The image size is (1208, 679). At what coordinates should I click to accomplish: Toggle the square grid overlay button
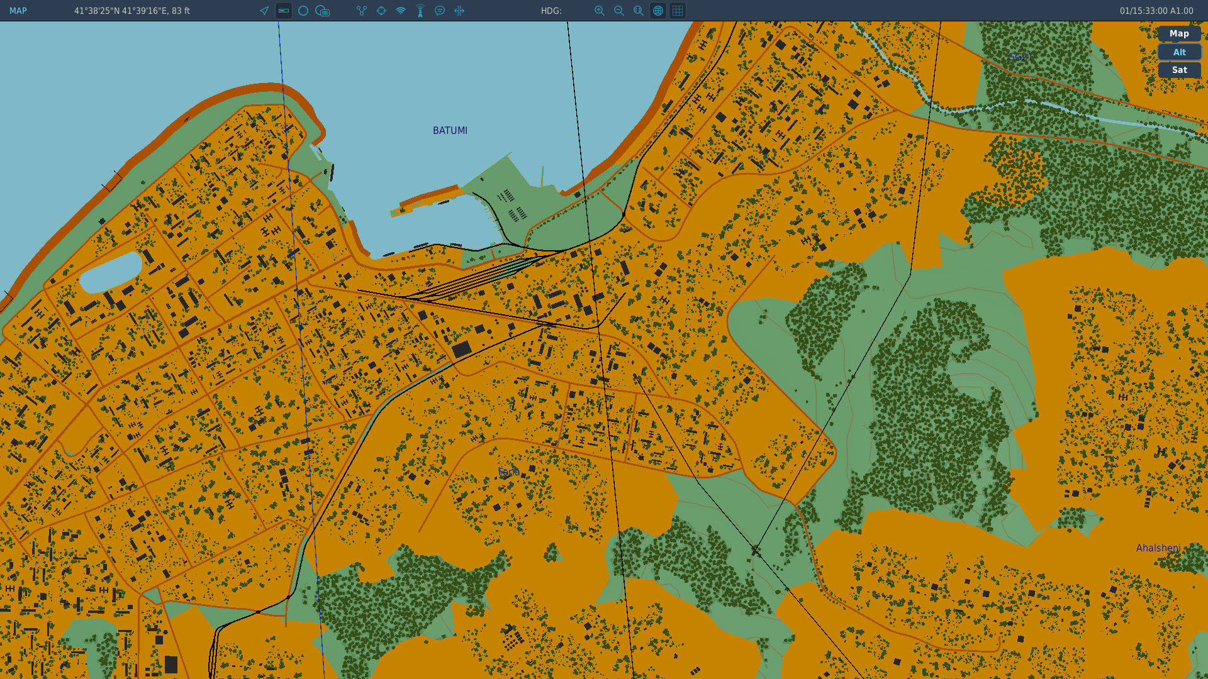(678, 11)
